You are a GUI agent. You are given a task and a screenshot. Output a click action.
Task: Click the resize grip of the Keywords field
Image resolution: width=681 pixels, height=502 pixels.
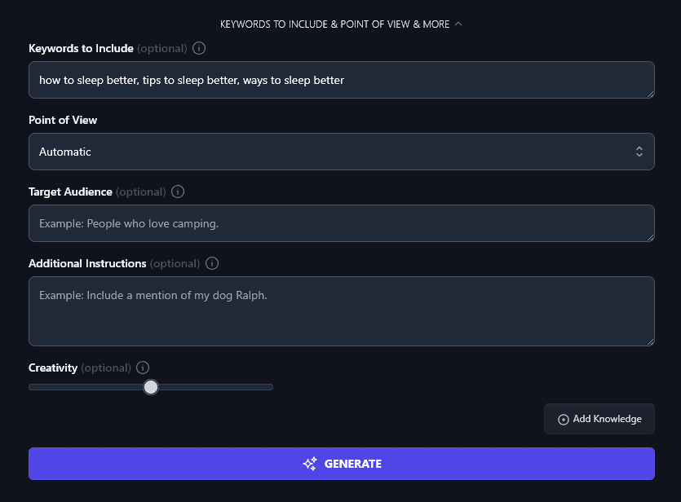650,95
